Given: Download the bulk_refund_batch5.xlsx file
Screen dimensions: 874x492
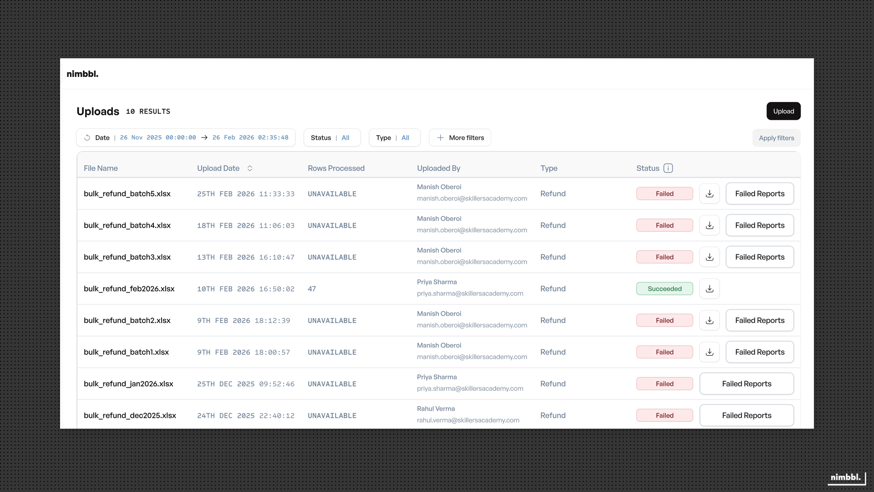Looking at the screenshot, I should tap(709, 194).
